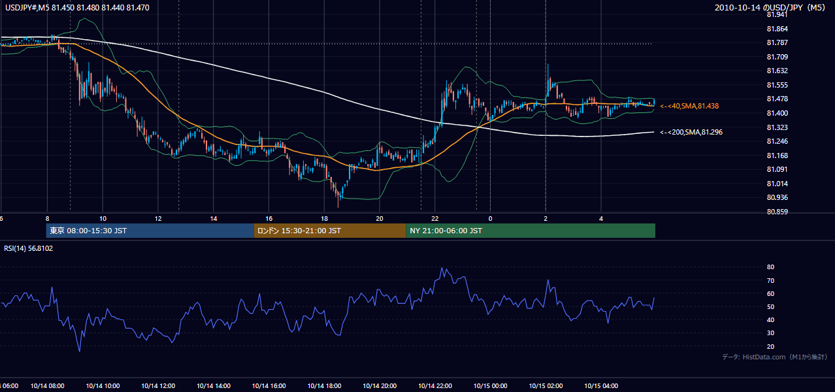Click the RSI 50 level label
Viewport: 835px width, 392px height.
(x=770, y=306)
